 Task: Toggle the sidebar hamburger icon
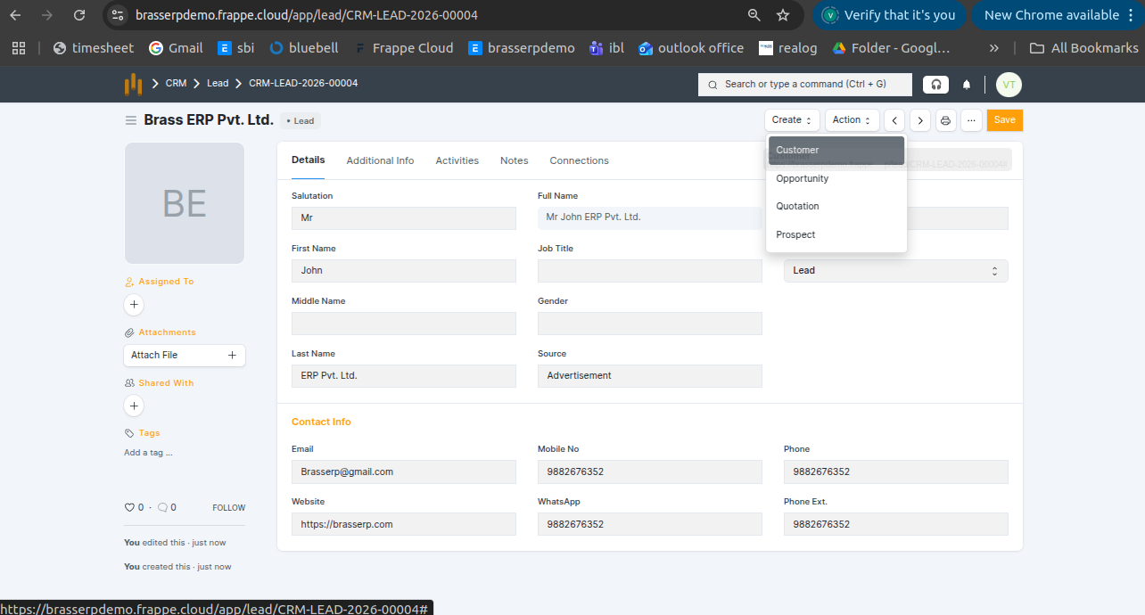[x=131, y=120]
